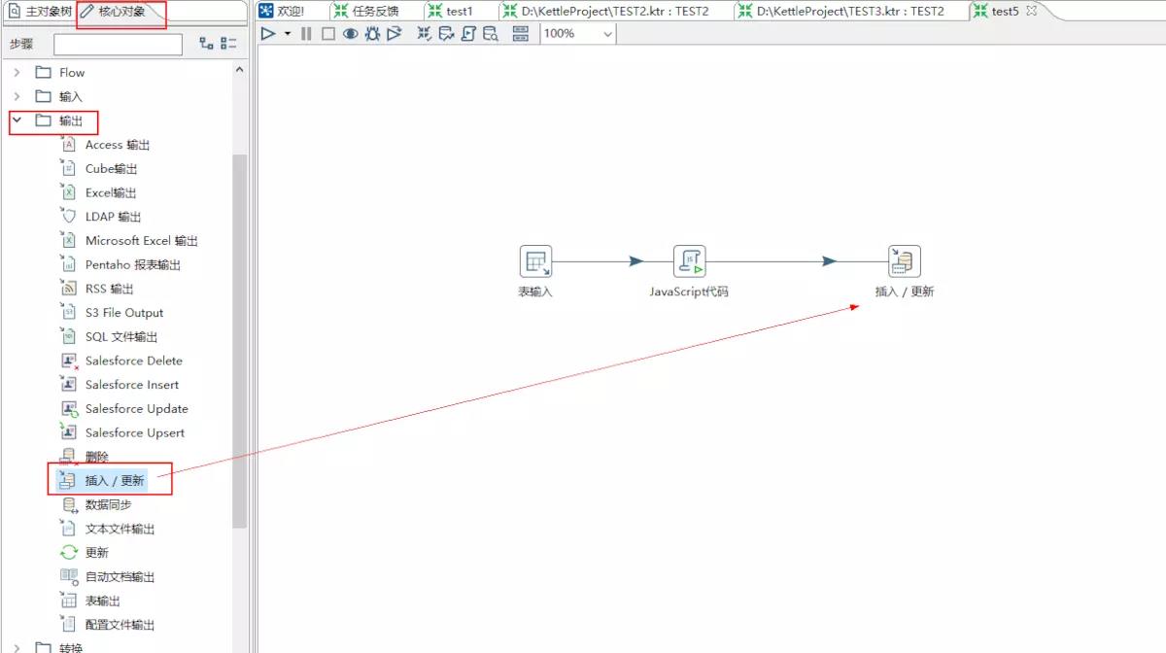Image resolution: width=1166 pixels, height=653 pixels.
Task: Select 表输出 in the output steps list
Action: click(x=103, y=601)
